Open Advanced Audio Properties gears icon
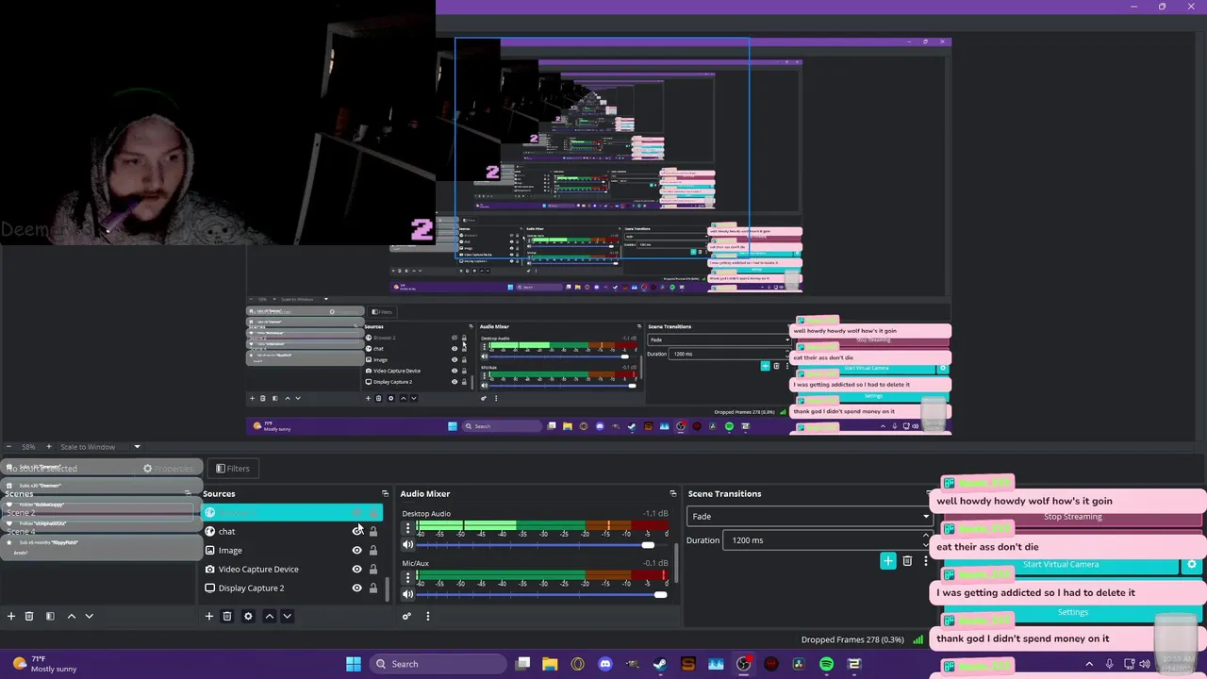The height and width of the screenshot is (679, 1207). point(406,616)
